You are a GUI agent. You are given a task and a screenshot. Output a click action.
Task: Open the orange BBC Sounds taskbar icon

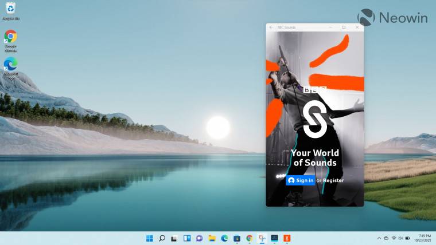[287, 238]
